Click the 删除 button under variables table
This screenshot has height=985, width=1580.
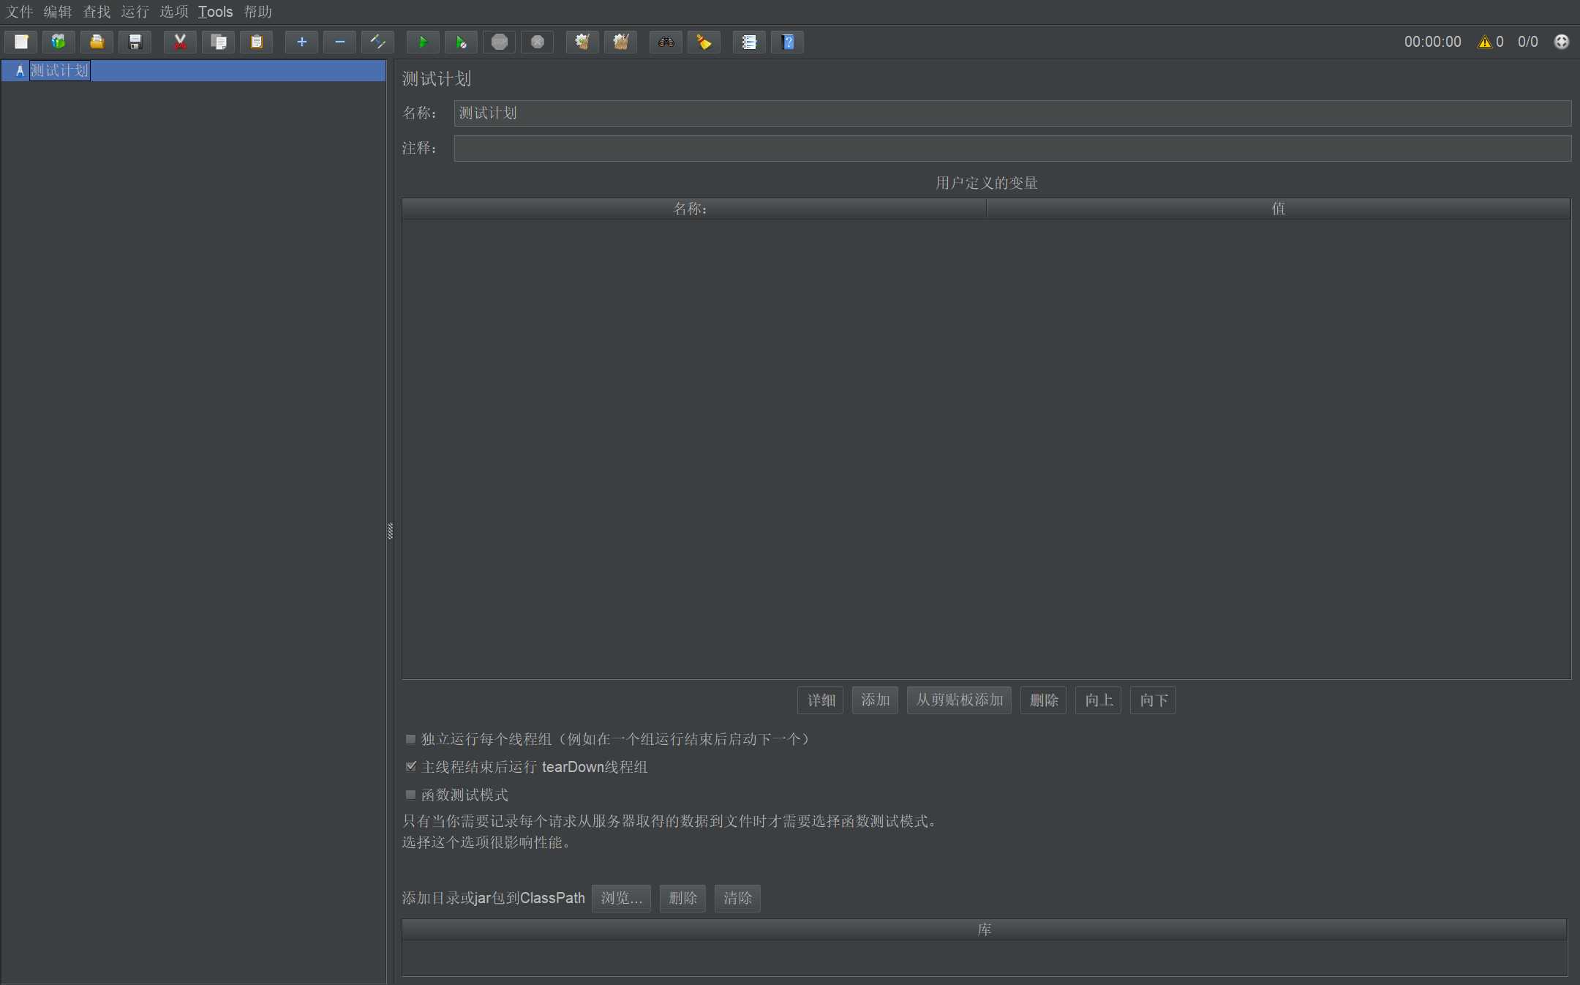click(1043, 700)
